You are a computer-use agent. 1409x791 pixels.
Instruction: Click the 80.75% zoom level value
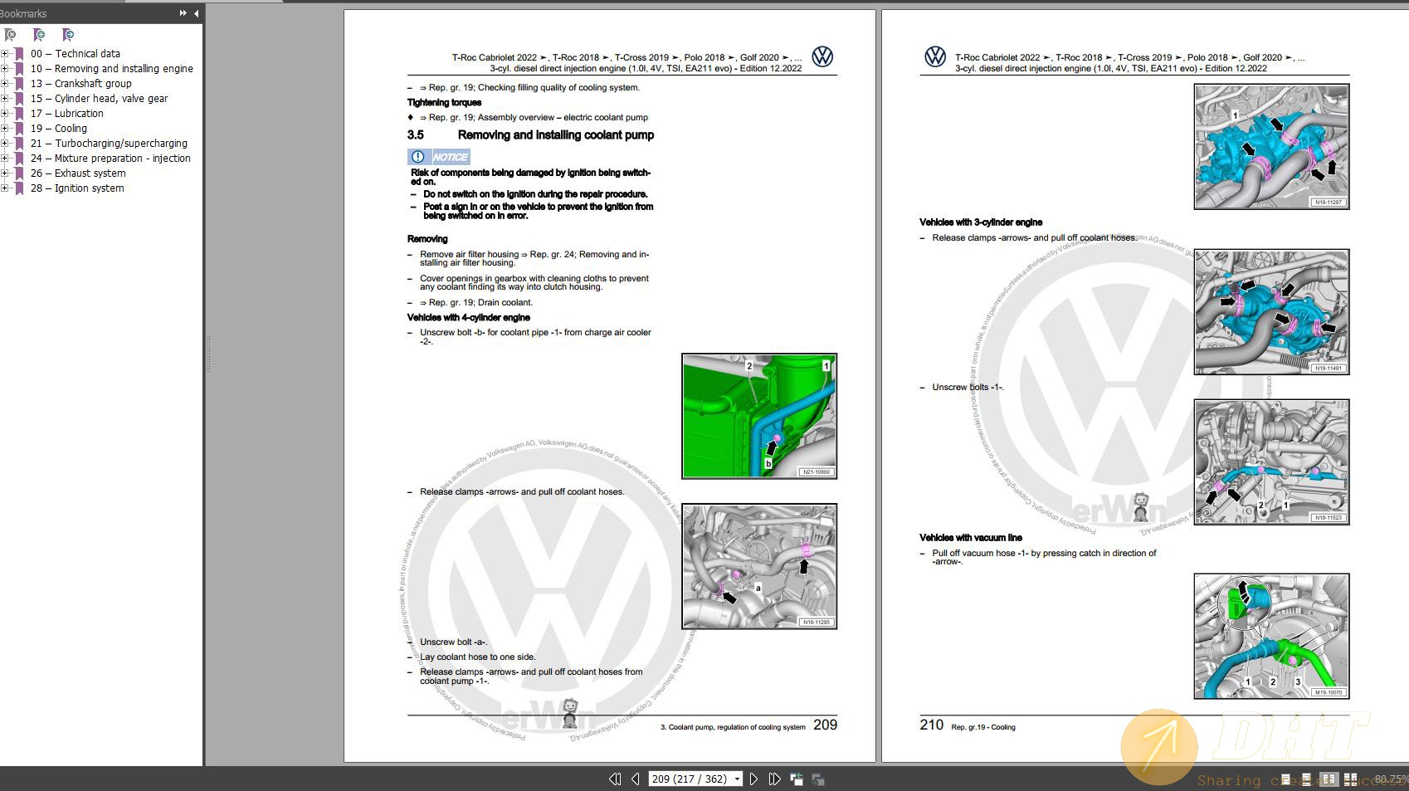pyautogui.click(x=1391, y=779)
